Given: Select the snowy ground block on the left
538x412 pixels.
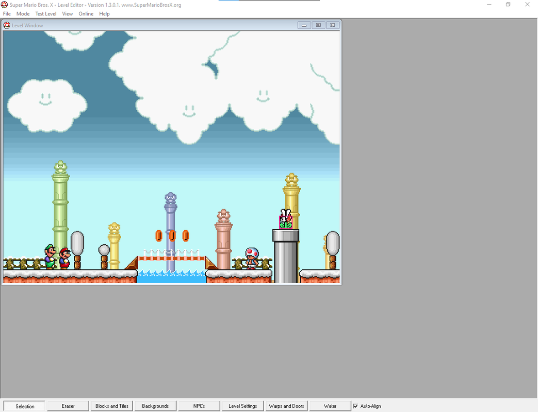Looking at the screenshot, I should click(70, 276).
